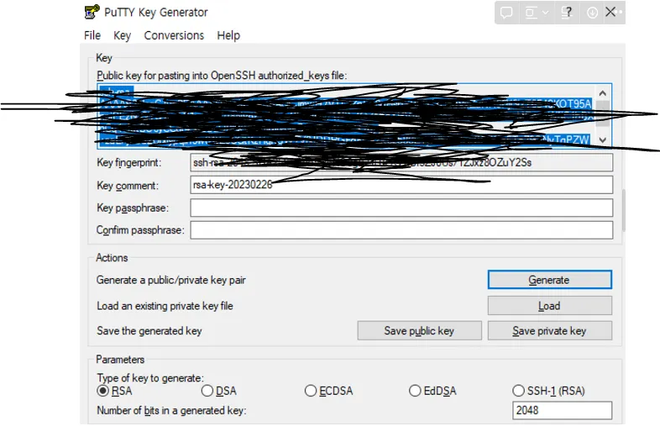Open the Help menu
Screen dimensions: 660x426
pyautogui.click(x=228, y=35)
